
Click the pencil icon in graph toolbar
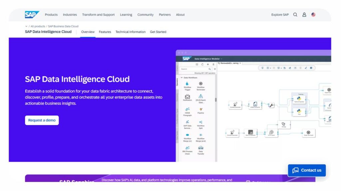coord(306,68)
